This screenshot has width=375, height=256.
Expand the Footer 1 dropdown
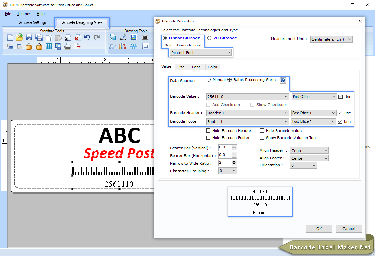[247, 121]
